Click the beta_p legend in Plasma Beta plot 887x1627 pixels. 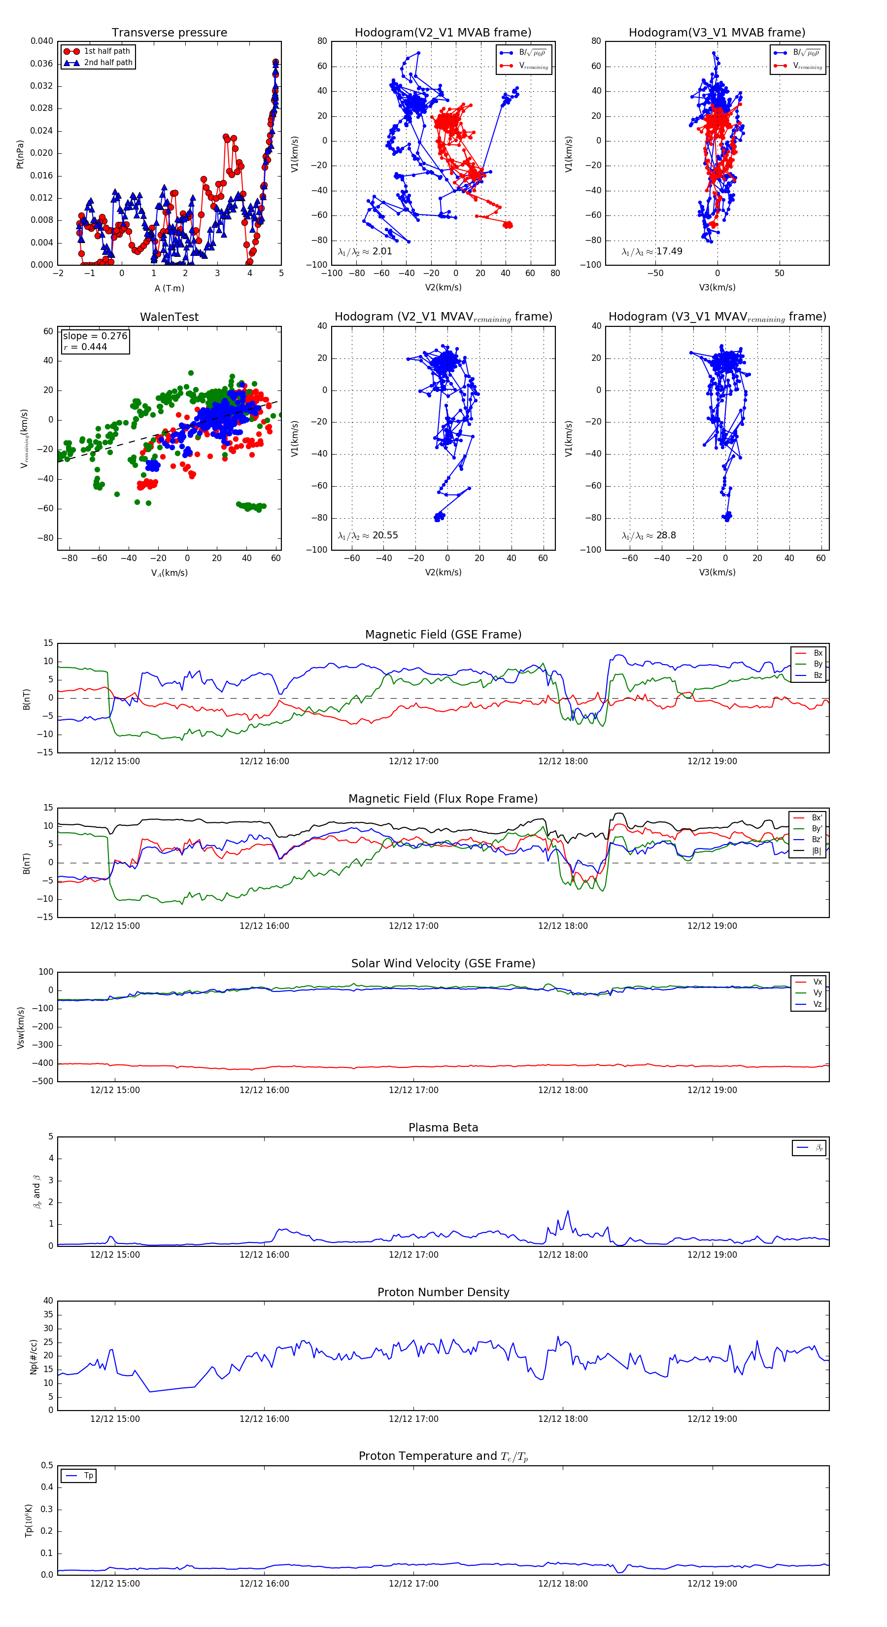[809, 1148]
